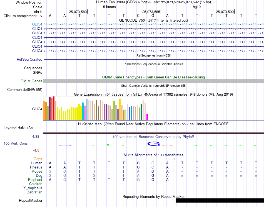Click the Window Position label
Screen dimensions: 264x207
click(29, 2)
